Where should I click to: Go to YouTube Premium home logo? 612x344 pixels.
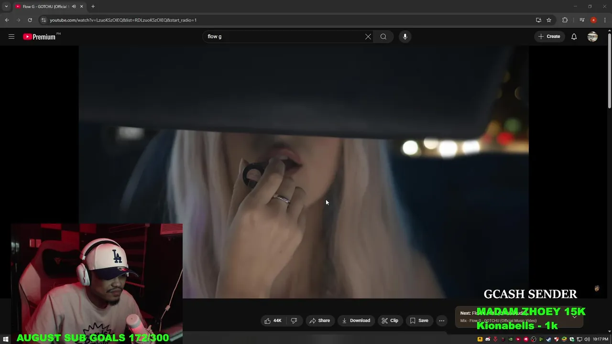(x=39, y=37)
